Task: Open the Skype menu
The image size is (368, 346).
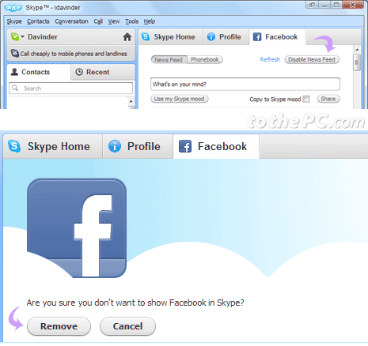Action: tap(14, 21)
